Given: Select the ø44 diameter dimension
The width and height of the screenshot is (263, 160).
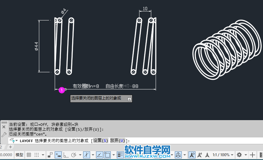Looking at the screenshot, I should (36, 46).
